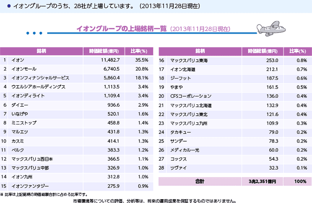Click total value '3兆2,351億円'

coord(262,181)
